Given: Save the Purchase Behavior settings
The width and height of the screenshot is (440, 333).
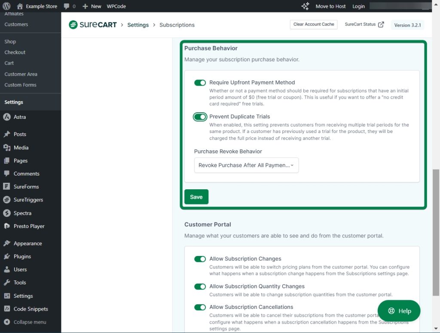Looking at the screenshot, I should pyautogui.click(x=196, y=197).
